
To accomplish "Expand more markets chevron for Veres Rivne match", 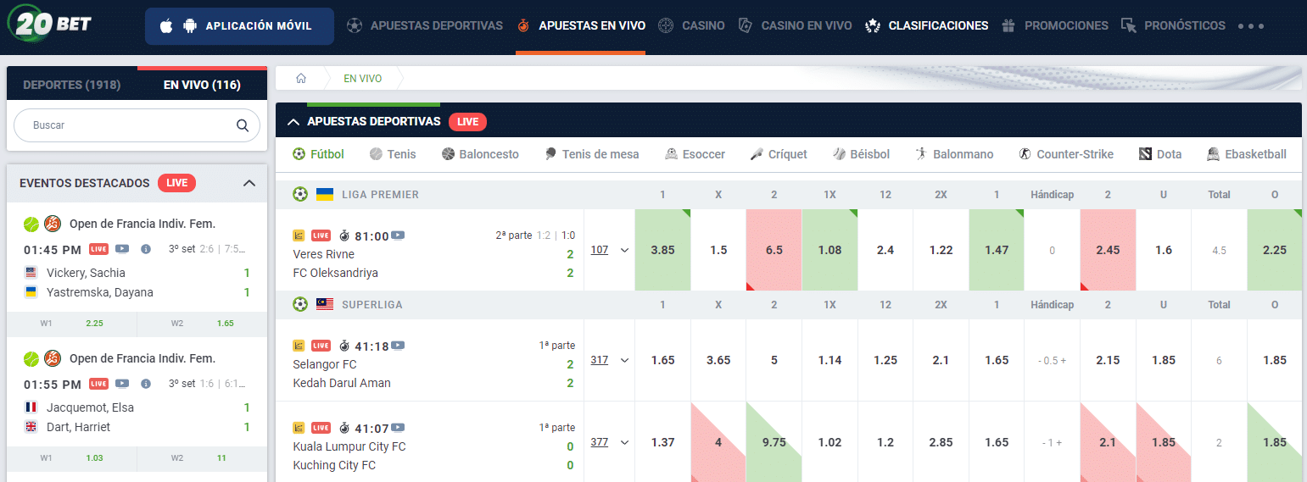I will (624, 250).
